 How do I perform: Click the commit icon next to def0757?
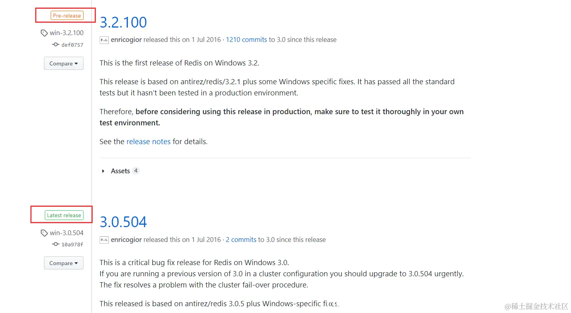[x=56, y=45]
